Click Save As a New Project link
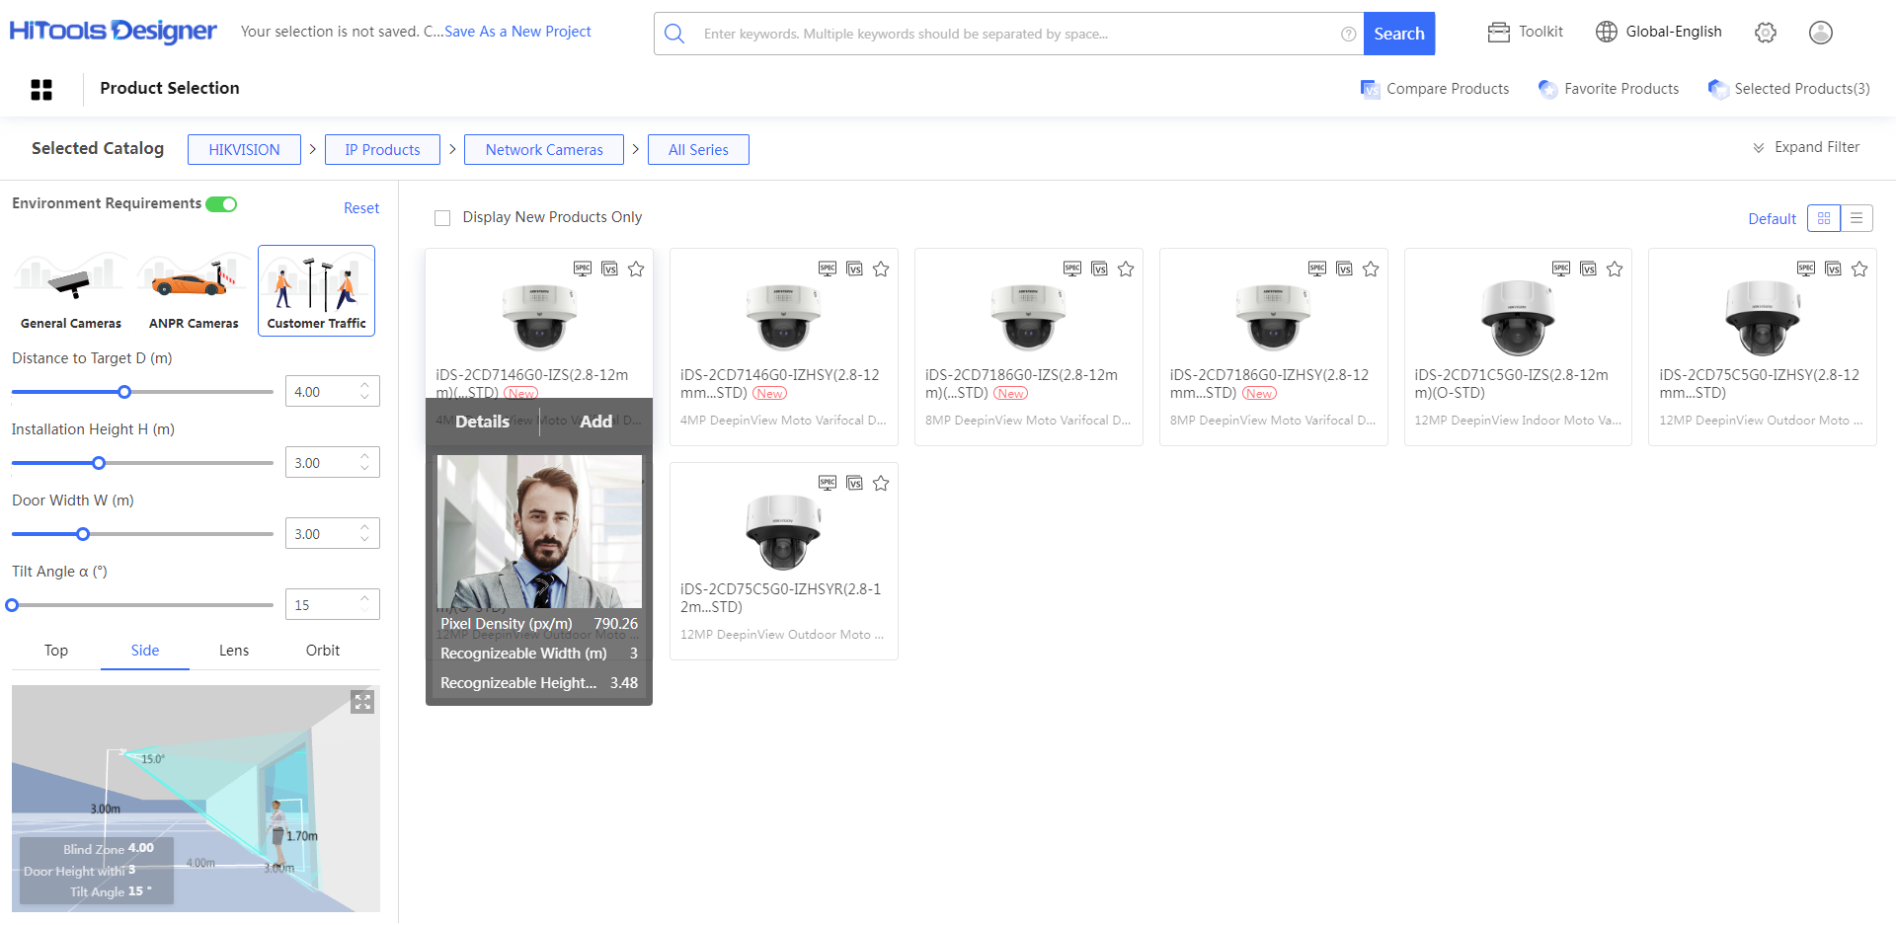 coord(517,32)
